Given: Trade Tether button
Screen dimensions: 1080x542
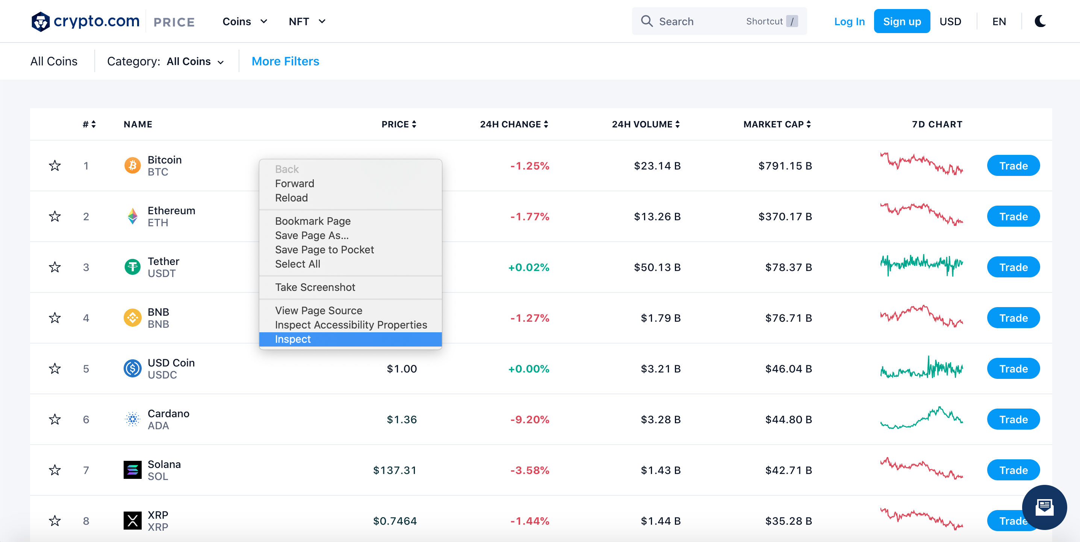Looking at the screenshot, I should point(1013,267).
